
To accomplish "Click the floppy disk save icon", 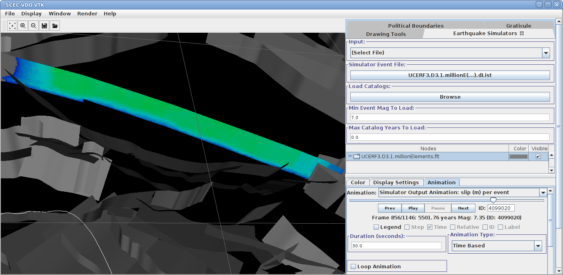I will pyautogui.click(x=44, y=26).
